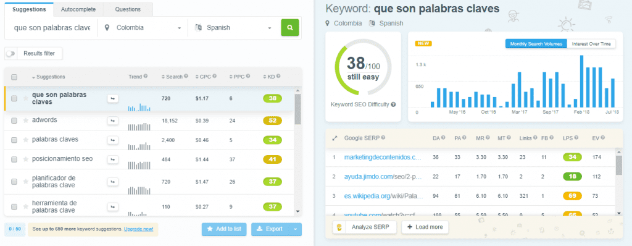Image resolution: width=632 pixels, height=246 pixels.
Task: Click the Load more button
Action: pos(425,227)
